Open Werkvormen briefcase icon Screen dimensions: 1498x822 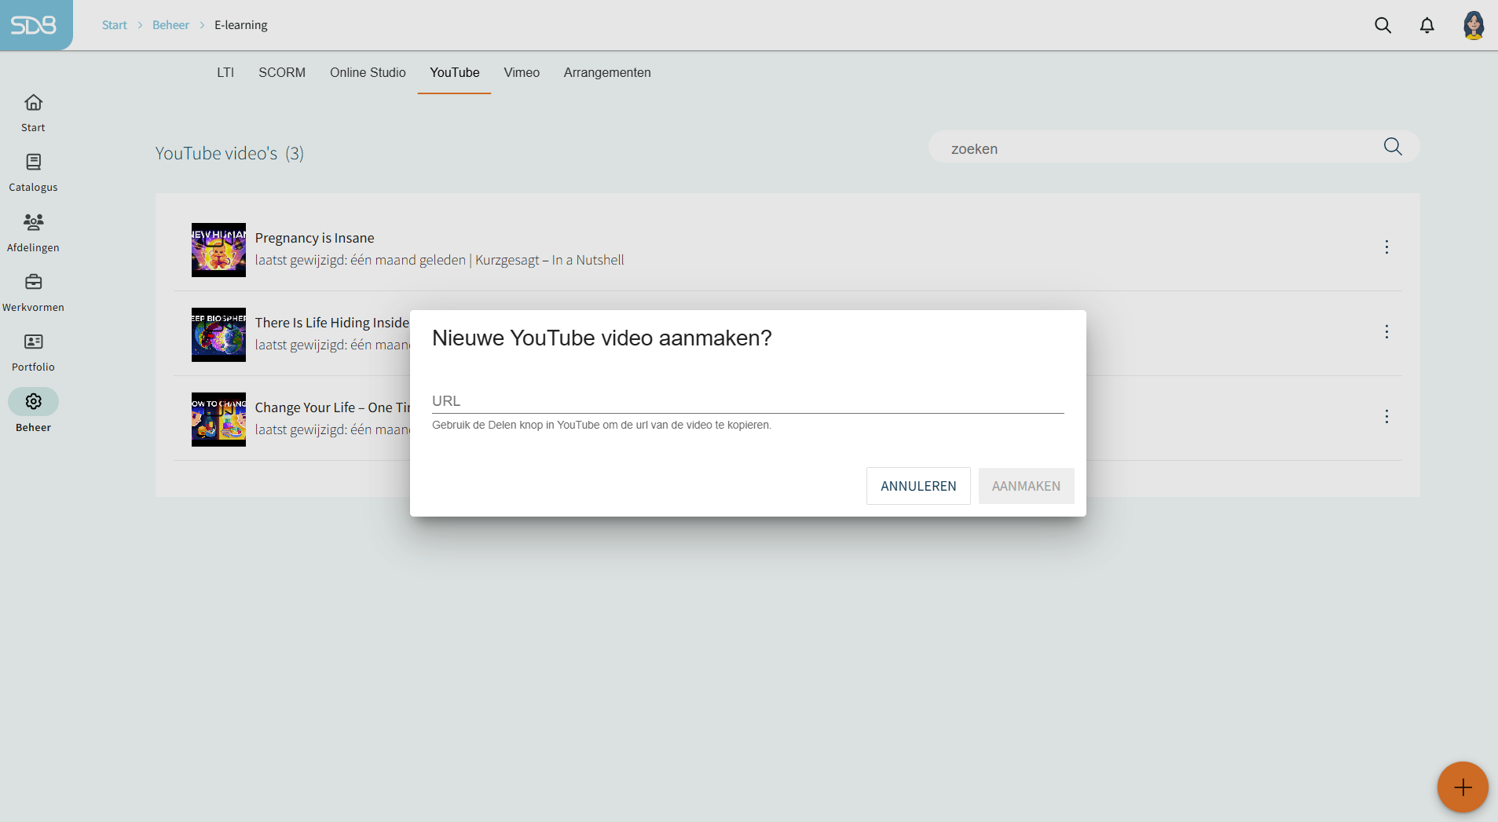[x=33, y=282]
